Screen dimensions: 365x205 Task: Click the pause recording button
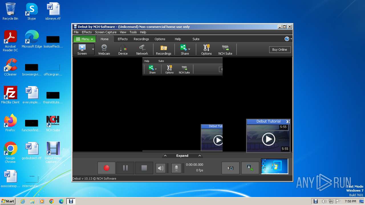coord(125,168)
